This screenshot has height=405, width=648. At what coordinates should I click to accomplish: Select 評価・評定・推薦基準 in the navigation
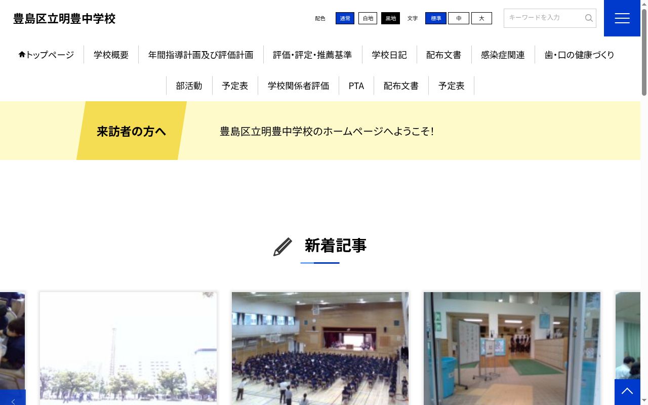(x=312, y=55)
